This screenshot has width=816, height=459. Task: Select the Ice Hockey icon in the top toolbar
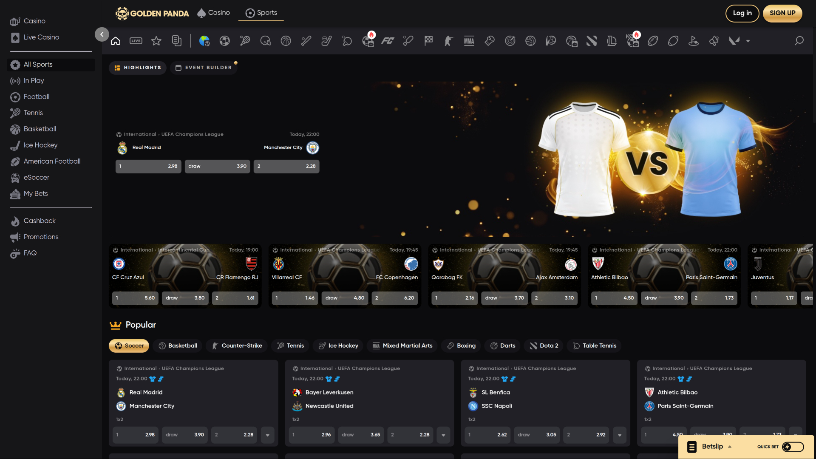click(x=326, y=40)
